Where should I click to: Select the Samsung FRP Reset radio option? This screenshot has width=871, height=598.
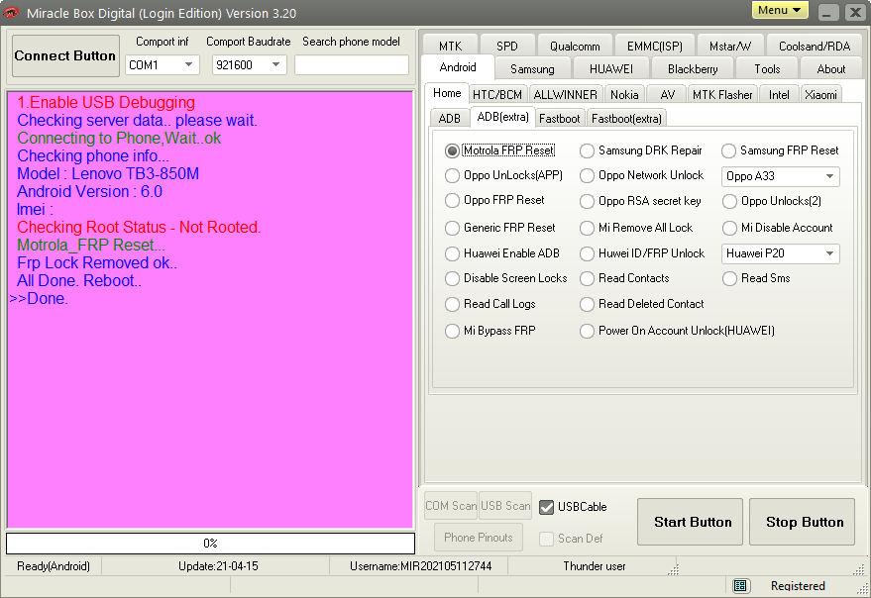[x=729, y=151]
